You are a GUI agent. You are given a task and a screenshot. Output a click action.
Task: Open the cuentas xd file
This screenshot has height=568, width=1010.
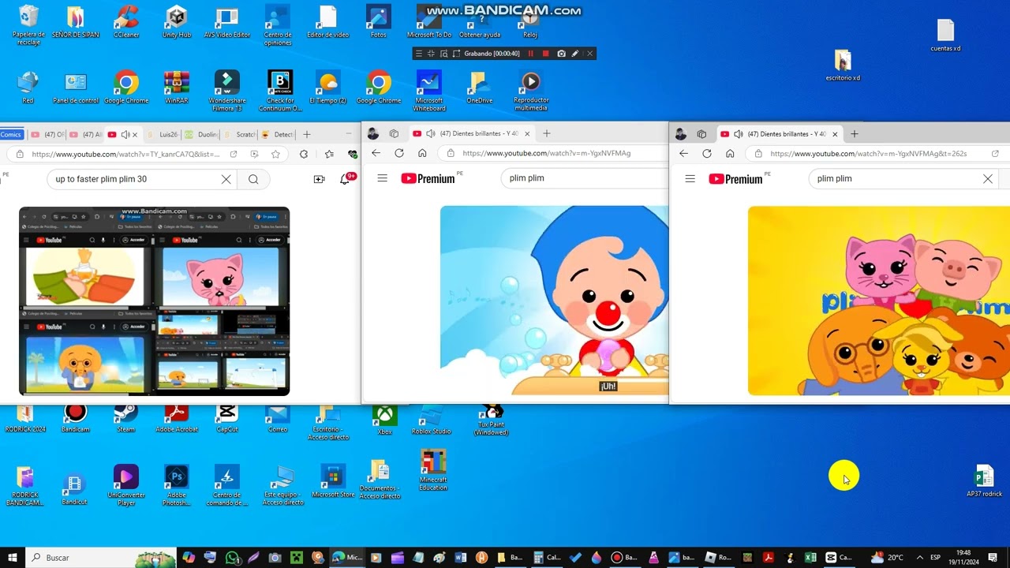coord(945,35)
